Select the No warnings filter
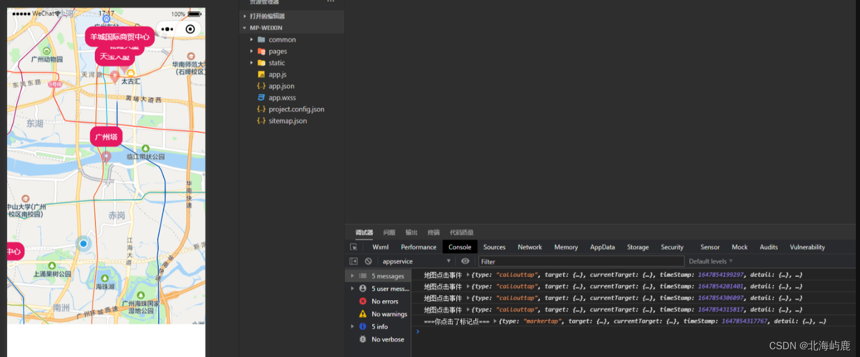The height and width of the screenshot is (357, 860). (x=389, y=314)
